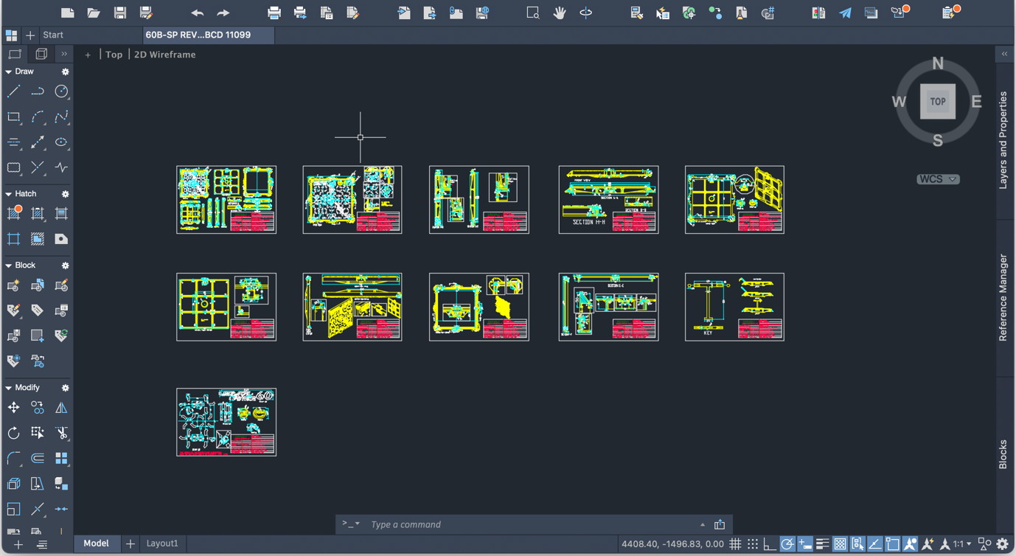This screenshot has width=1016, height=556.
Task: Select the Circle drawing tool
Action: point(61,91)
